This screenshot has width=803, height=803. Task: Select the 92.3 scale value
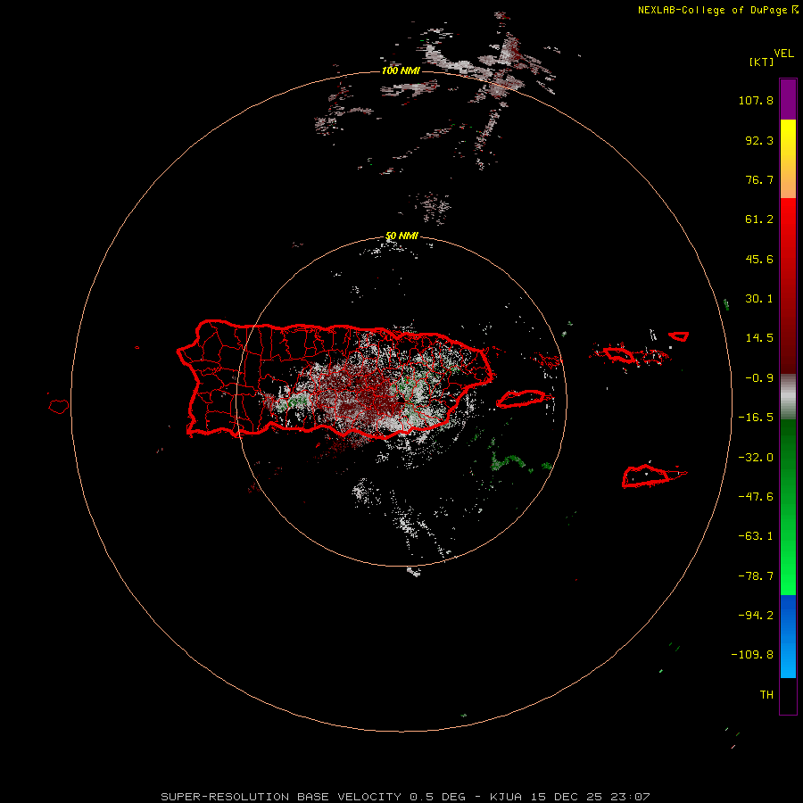pos(759,140)
